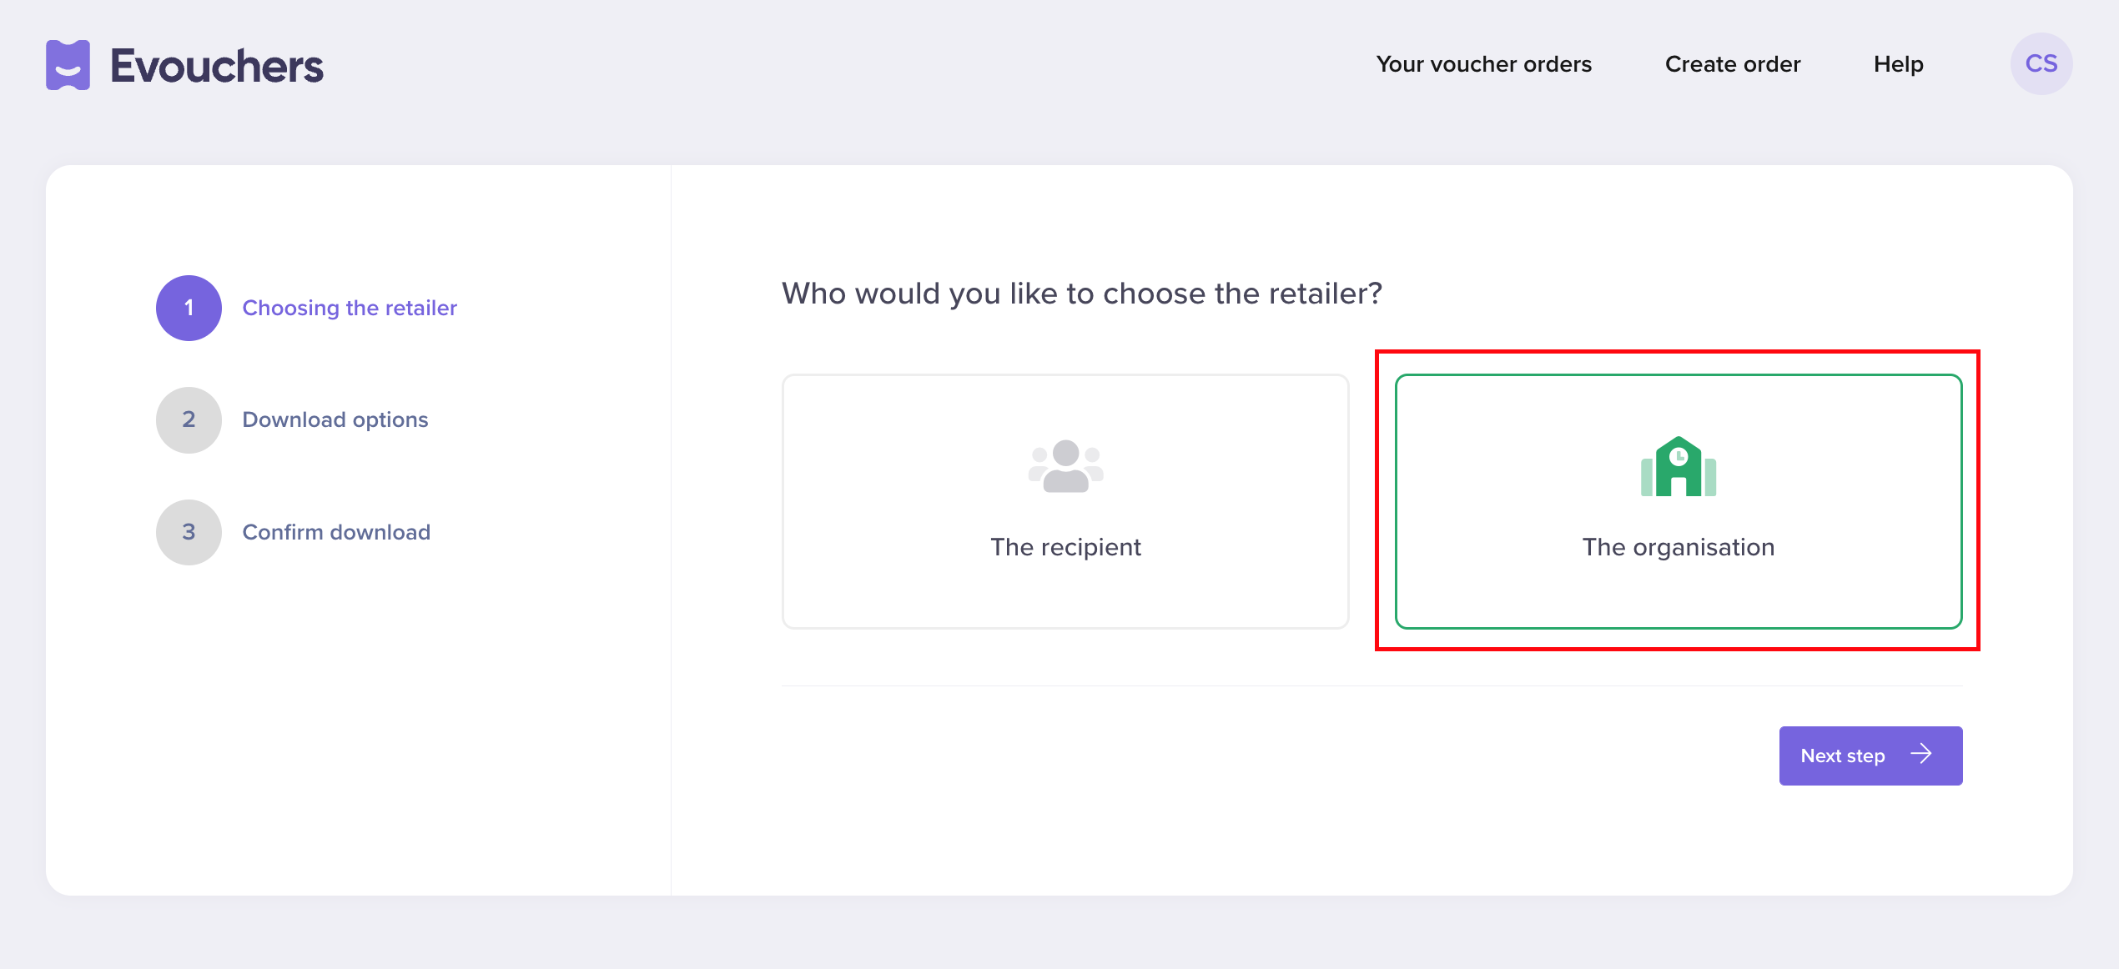The height and width of the screenshot is (969, 2119).
Task: Choose The organisation option card
Action: pyautogui.click(x=1678, y=501)
